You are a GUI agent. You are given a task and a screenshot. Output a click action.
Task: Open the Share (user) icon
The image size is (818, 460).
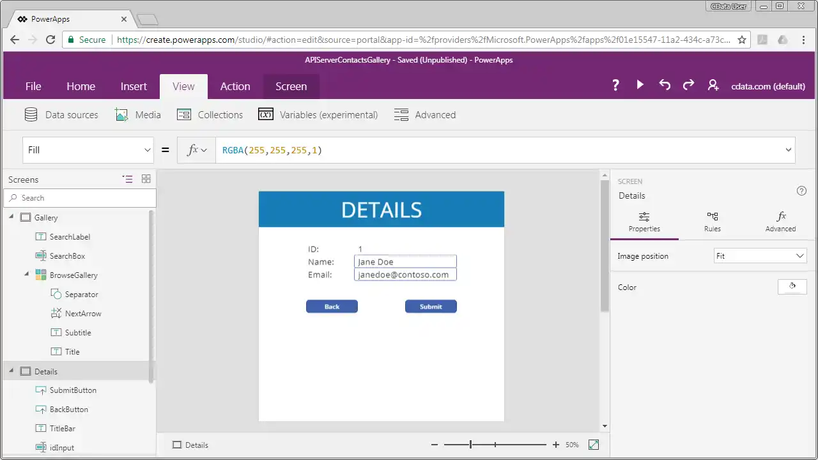pyautogui.click(x=713, y=85)
